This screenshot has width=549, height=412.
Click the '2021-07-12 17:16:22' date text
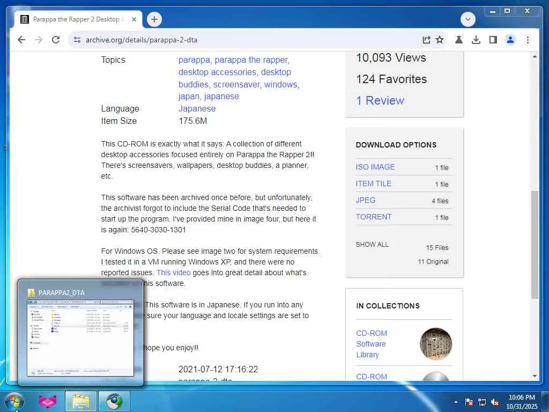click(x=218, y=369)
